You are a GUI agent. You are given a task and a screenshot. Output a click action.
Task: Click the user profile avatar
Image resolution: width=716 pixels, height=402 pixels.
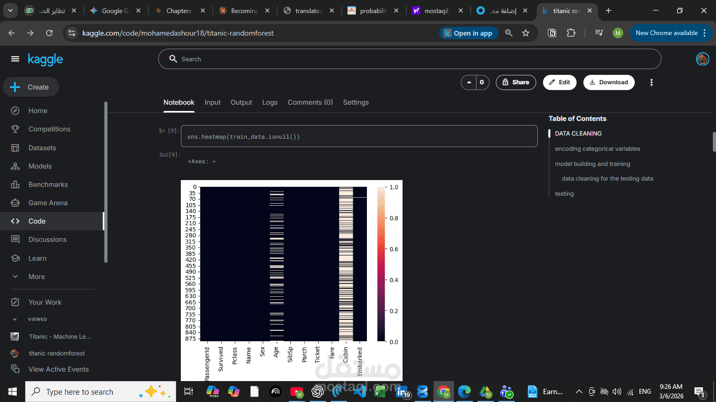(702, 59)
